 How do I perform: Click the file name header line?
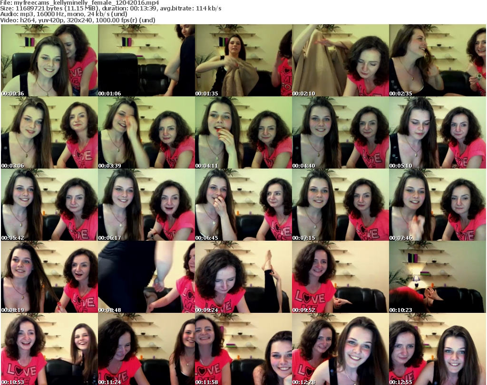79,3
